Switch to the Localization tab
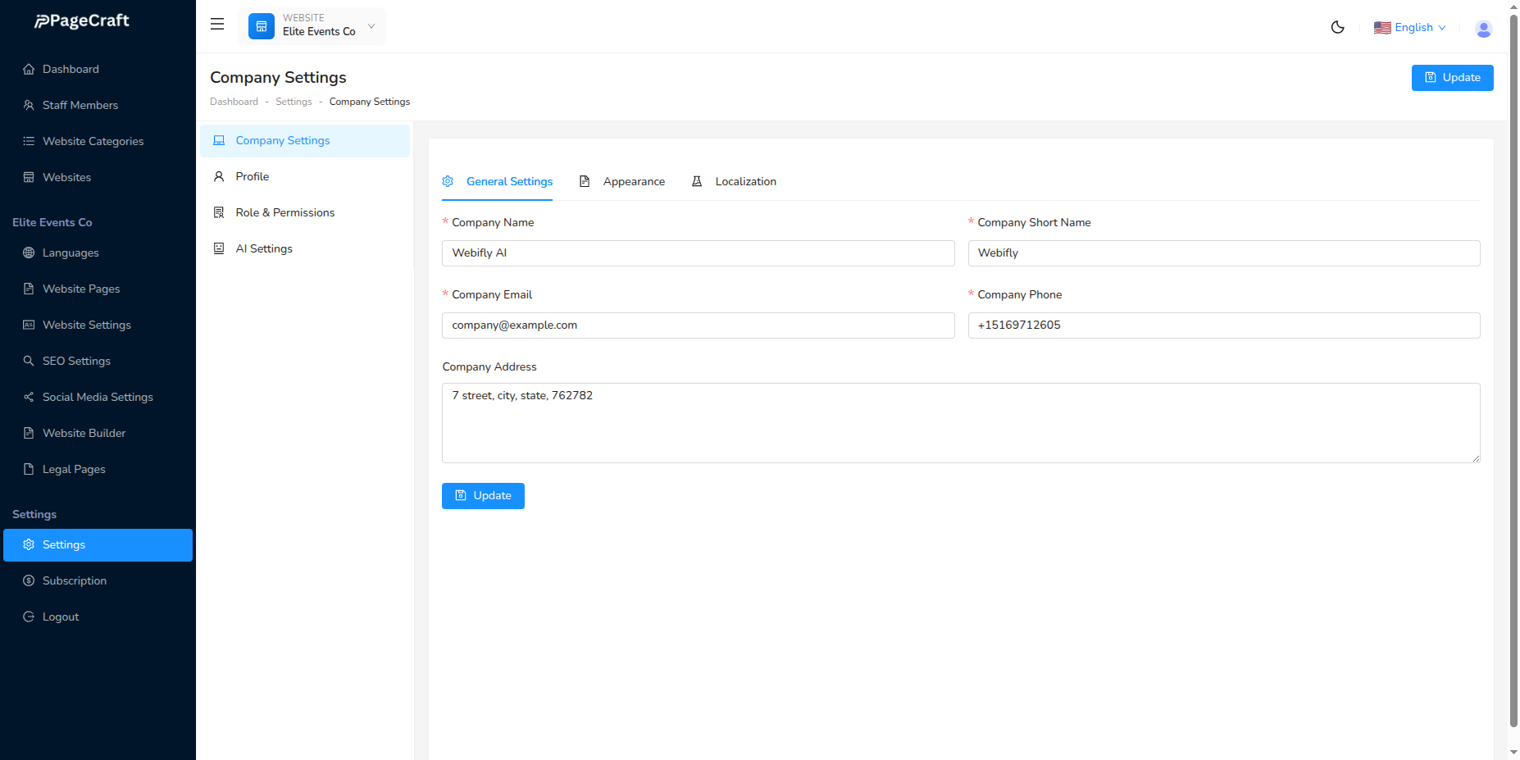The width and height of the screenshot is (1520, 760). coord(734,182)
